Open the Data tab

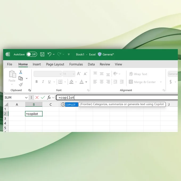coord(91,64)
